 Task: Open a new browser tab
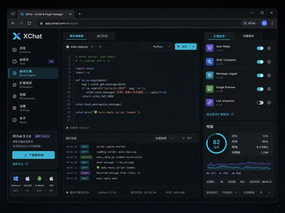pyautogui.click(x=79, y=14)
